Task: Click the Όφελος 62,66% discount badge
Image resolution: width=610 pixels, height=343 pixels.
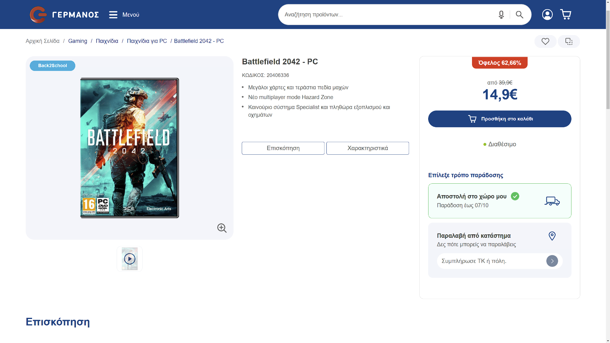Action: click(500, 63)
